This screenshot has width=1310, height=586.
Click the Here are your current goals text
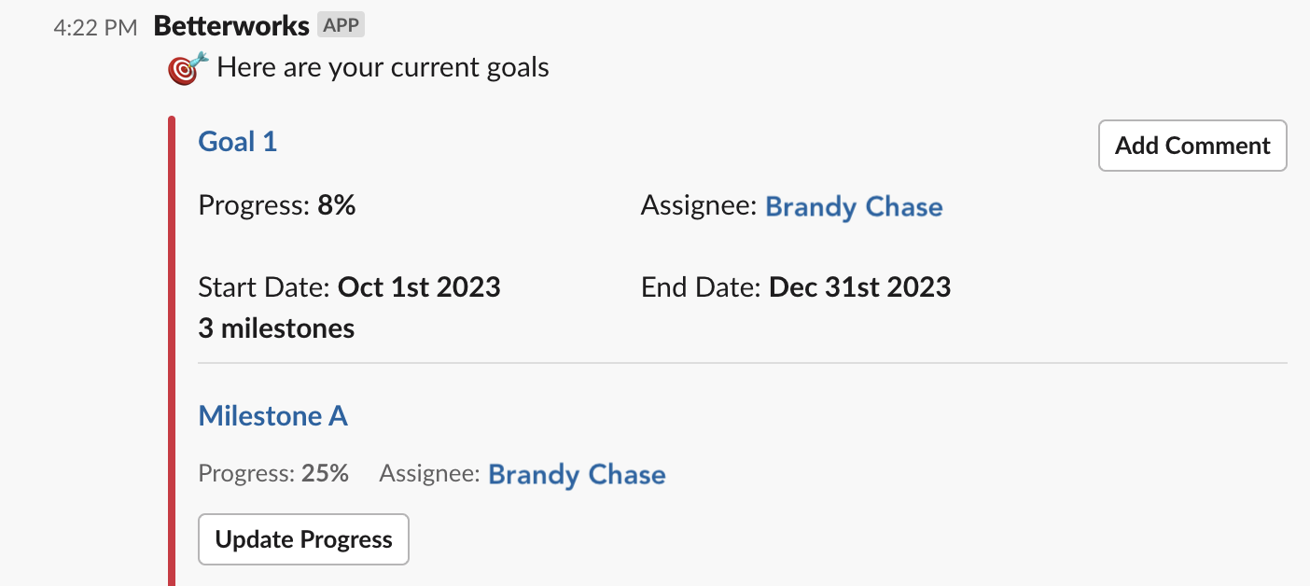click(x=383, y=68)
